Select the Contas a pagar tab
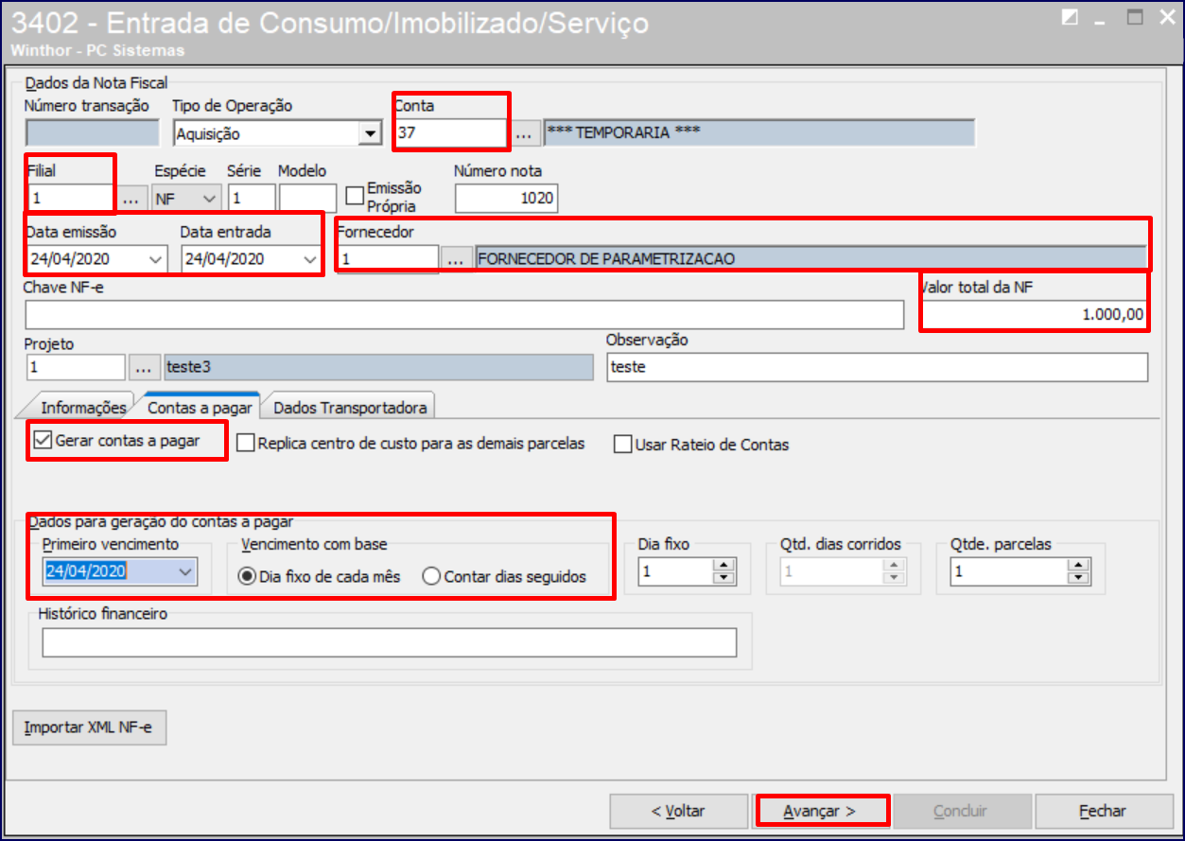The image size is (1185, 841). pos(200,407)
